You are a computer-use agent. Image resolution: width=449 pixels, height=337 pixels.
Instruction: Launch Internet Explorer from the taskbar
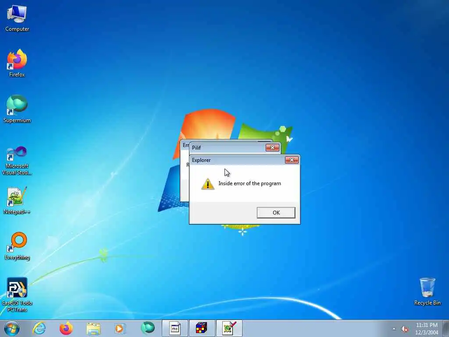pos(39,328)
